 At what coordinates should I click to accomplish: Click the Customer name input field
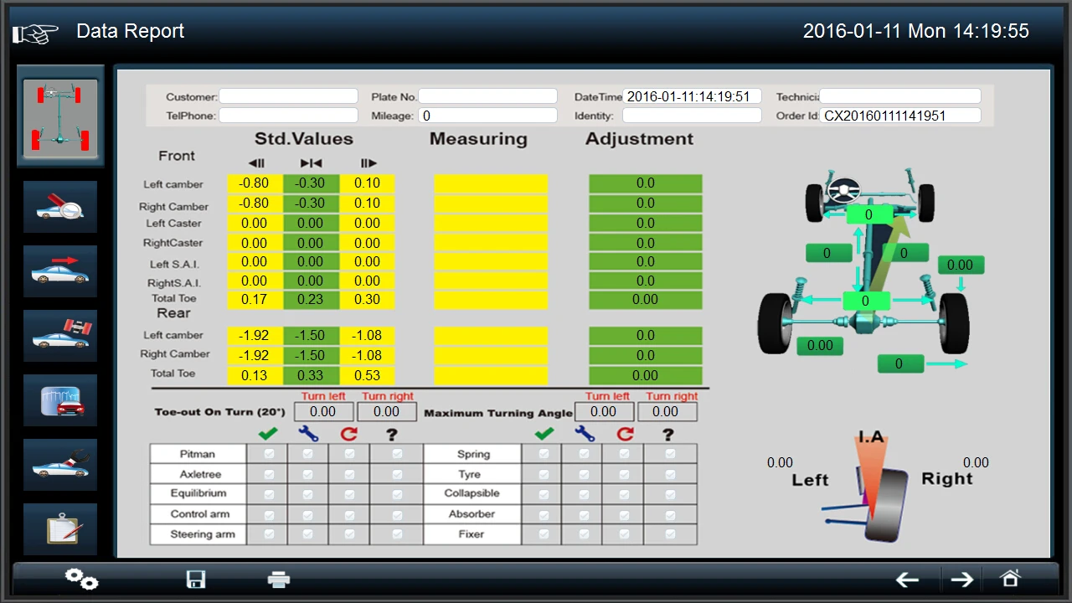pyautogui.click(x=288, y=95)
